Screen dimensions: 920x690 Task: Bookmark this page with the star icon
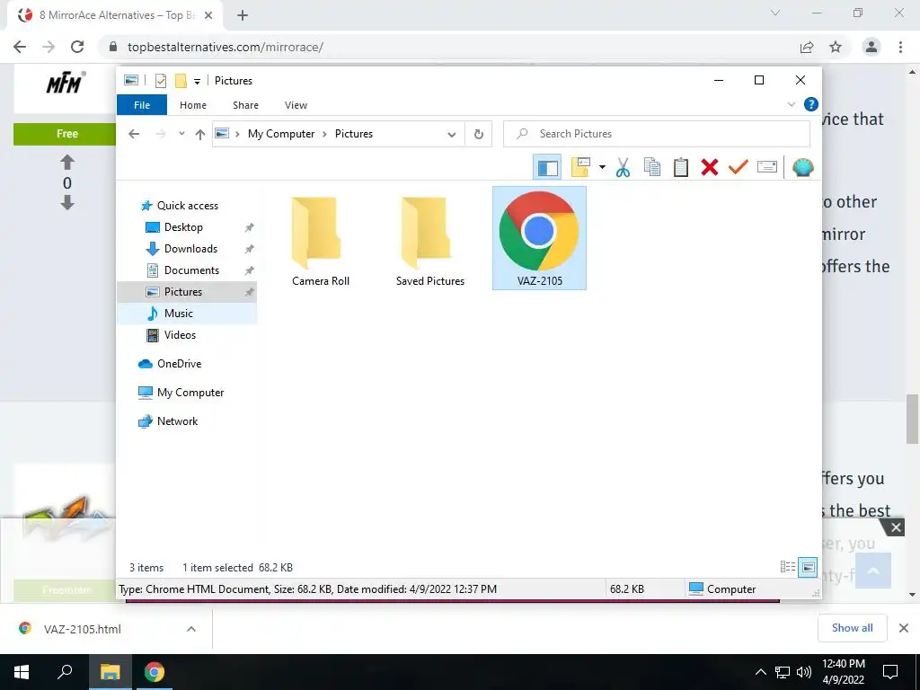click(836, 47)
